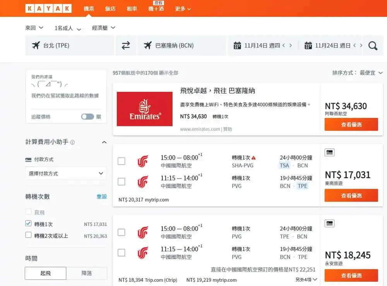Switch to the 起飛 takeoff time tab

click(x=45, y=273)
